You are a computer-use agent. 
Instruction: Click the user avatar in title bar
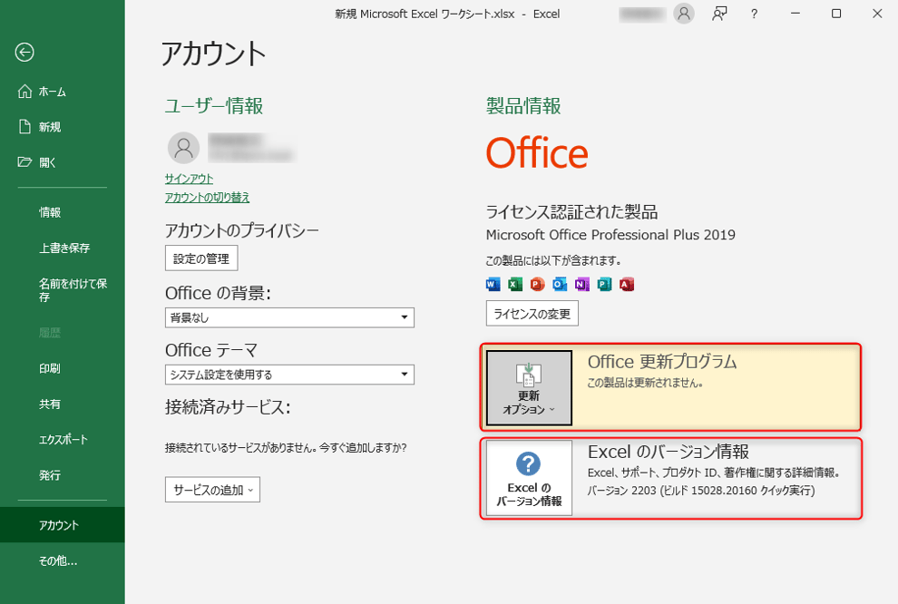point(684,14)
